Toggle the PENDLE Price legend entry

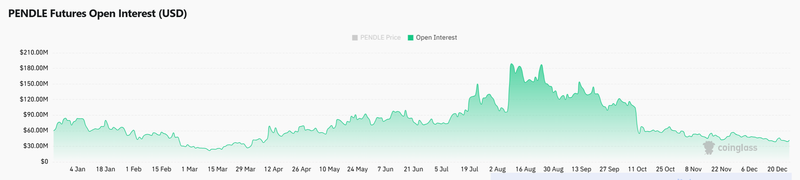[376, 37]
